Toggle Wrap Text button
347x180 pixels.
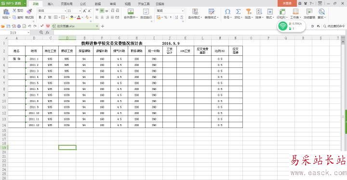tap(146, 13)
